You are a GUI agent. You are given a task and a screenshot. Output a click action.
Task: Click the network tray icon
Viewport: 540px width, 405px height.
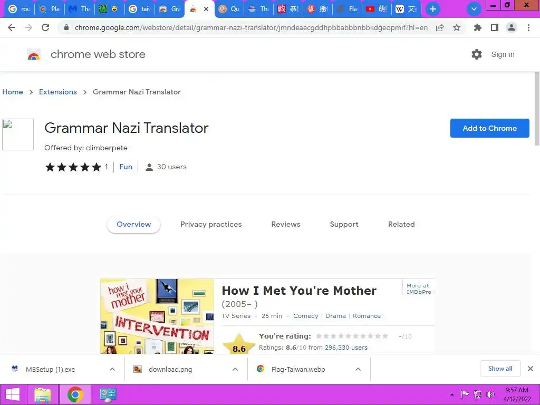pos(478,394)
